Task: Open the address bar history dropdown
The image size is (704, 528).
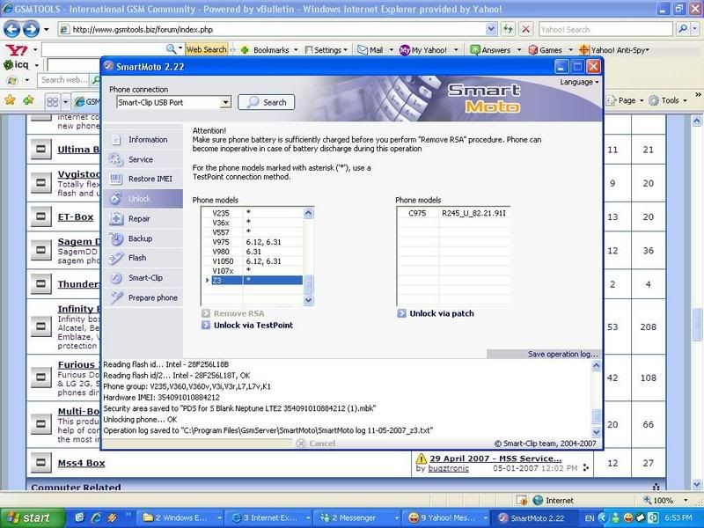Action: [491, 30]
